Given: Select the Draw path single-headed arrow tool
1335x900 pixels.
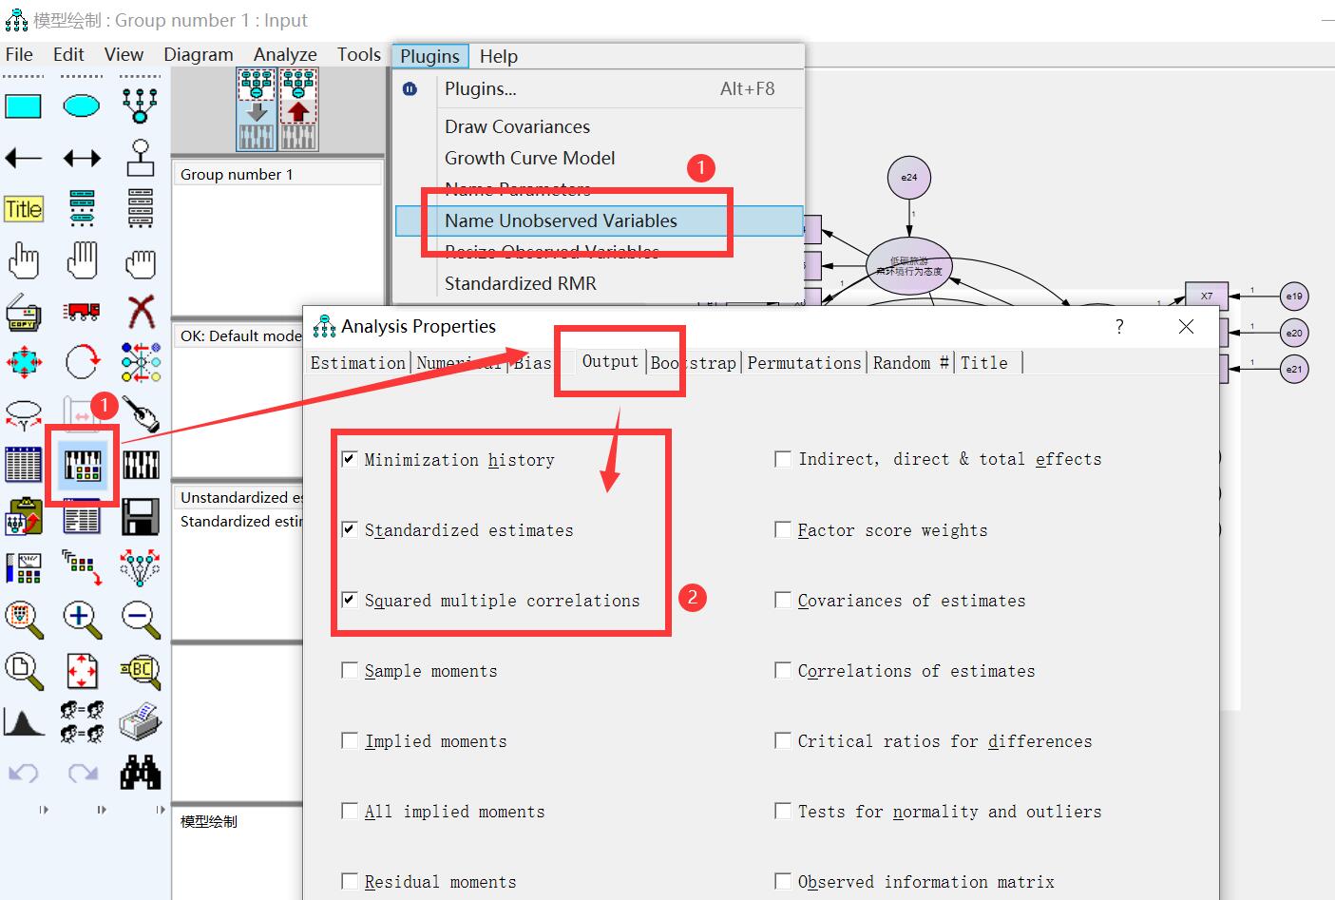Looking at the screenshot, I should click(24, 158).
